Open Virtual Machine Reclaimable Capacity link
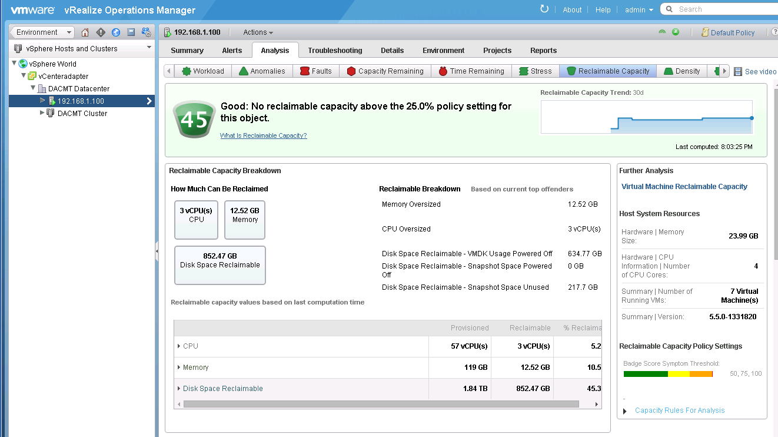 pos(684,187)
